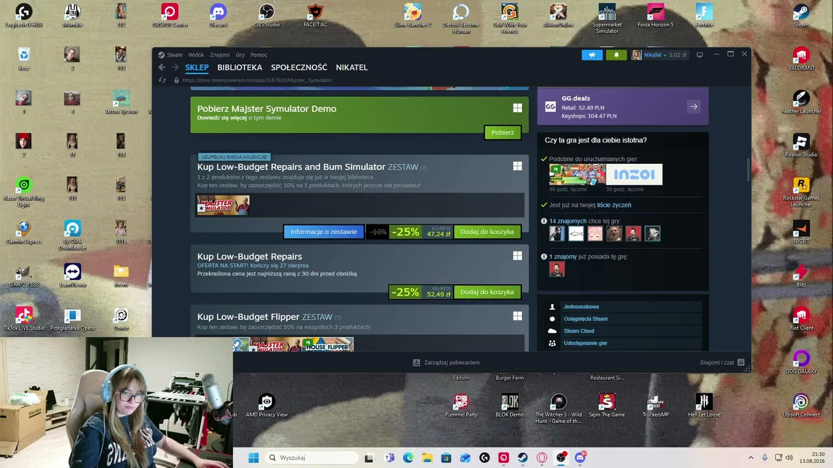Open Logitech G HUB desktop shortcut

pos(23,16)
